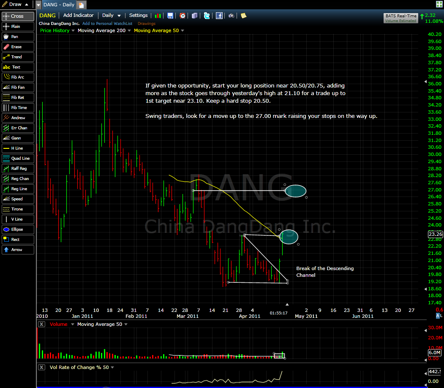Open the Drawings link
The image size is (444, 388).
click(x=147, y=24)
